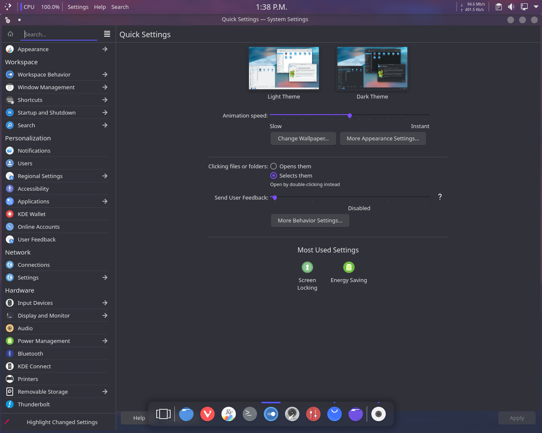This screenshot has width=542, height=433.
Task: Click the Online Accounts icon
Action: pyautogui.click(x=10, y=227)
